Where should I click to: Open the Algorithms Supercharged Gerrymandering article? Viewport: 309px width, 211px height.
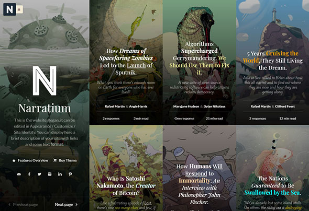click(199, 58)
